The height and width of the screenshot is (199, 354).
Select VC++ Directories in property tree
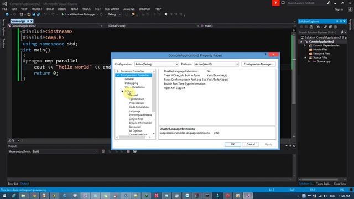[134, 87]
